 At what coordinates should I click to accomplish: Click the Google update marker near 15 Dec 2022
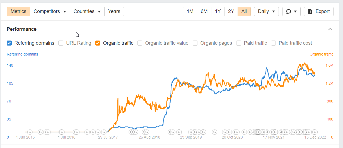pyautogui.click(x=315, y=132)
